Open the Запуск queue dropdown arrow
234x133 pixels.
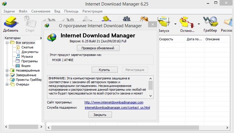click(x=175, y=24)
